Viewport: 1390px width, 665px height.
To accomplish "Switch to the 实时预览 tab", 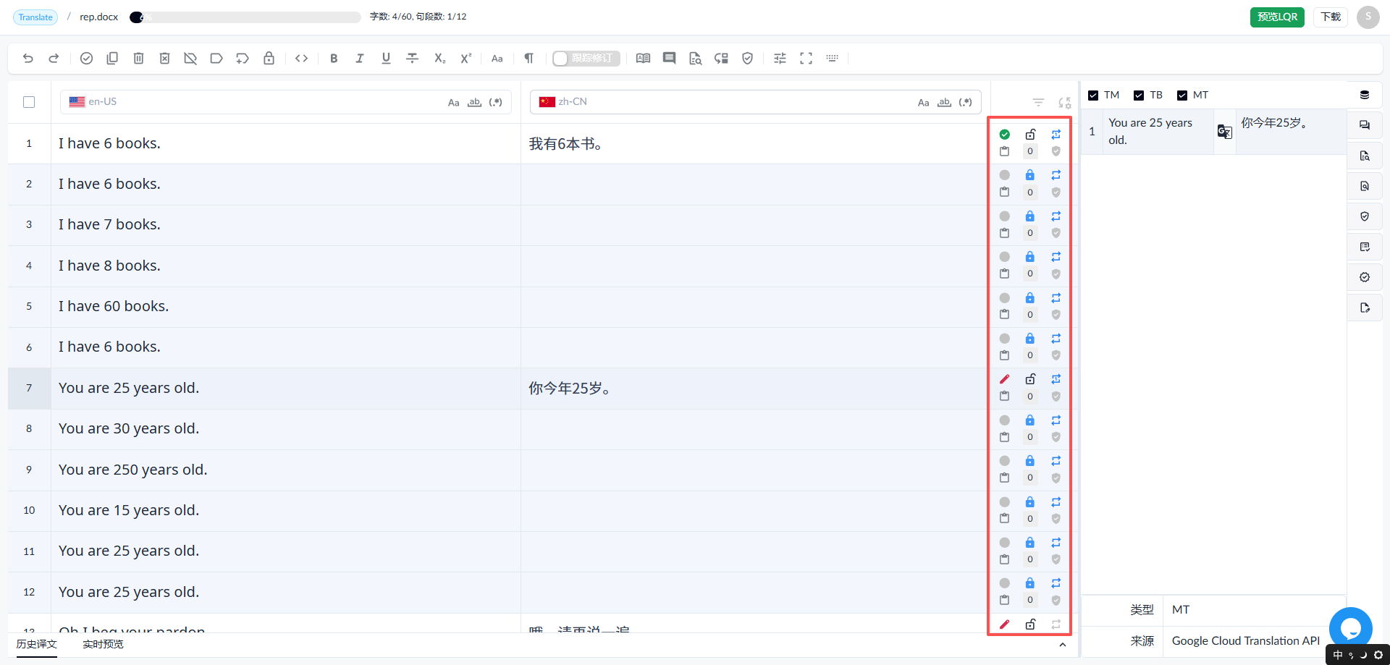I will click(x=103, y=644).
